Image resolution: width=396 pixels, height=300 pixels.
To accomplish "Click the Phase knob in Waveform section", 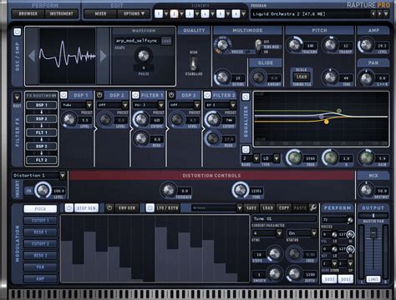I will [x=144, y=56].
